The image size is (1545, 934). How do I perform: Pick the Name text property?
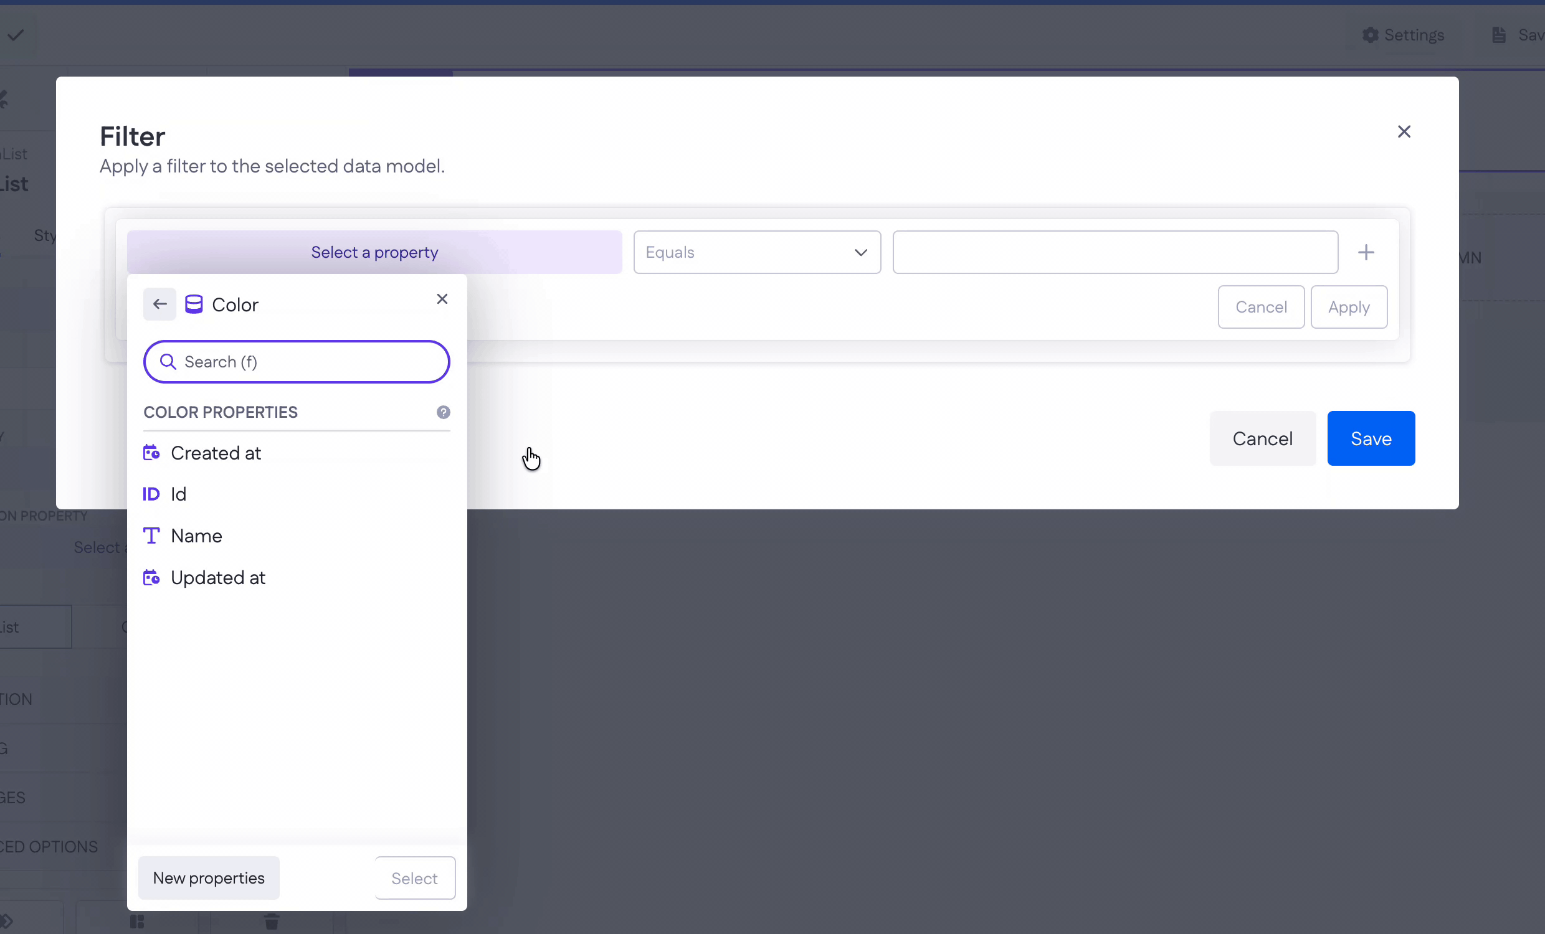pos(196,536)
